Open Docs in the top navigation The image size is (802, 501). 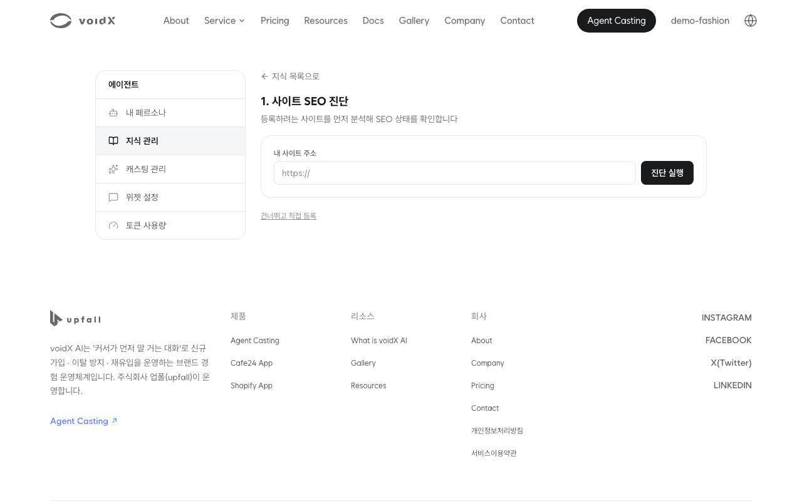[x=373, y=21]
